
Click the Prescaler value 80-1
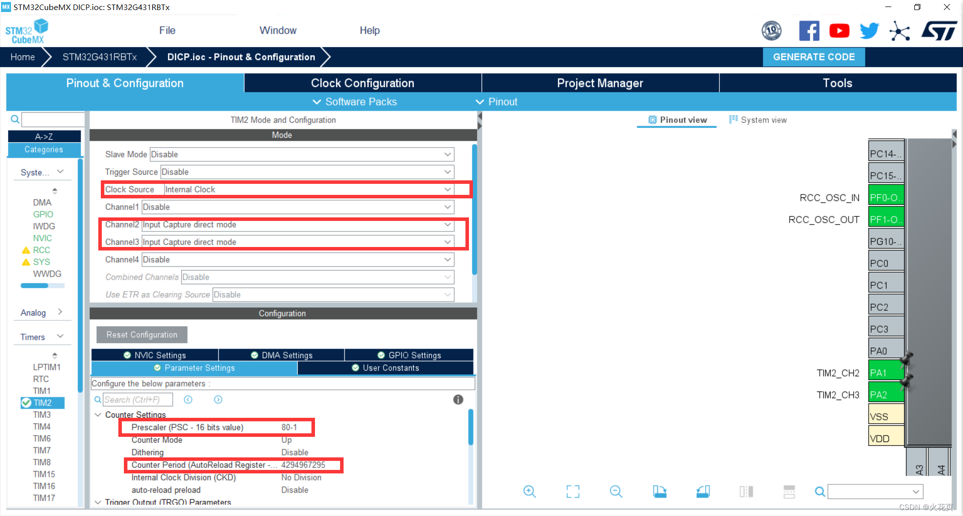click(x=289, y=427)
